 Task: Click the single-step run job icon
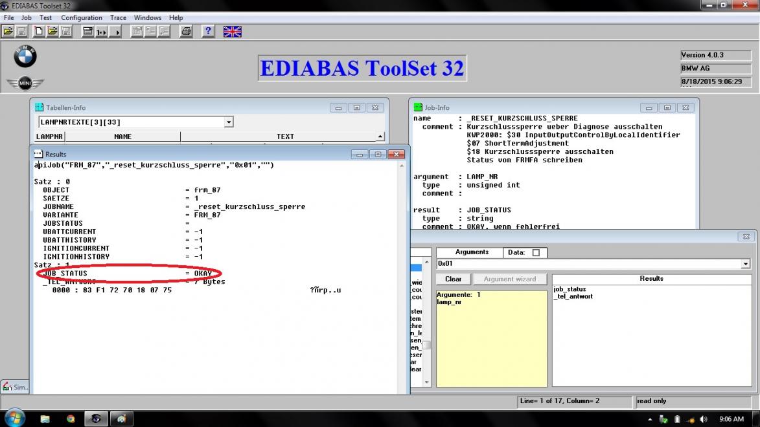(x=101, y=31)
